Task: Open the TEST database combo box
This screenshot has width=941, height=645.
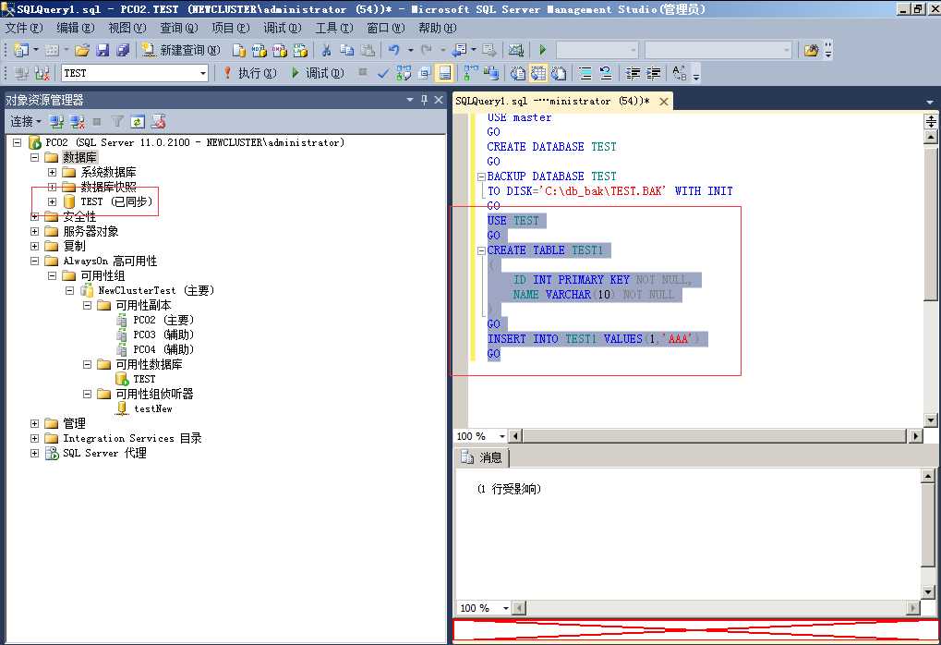Action: 135,73
